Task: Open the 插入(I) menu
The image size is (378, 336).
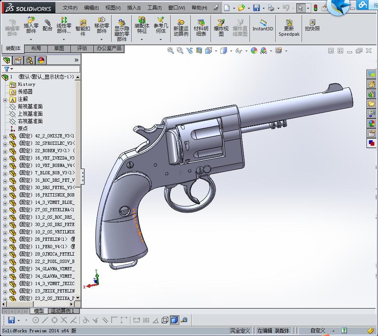Action: pyautogui.click(x=134, y=8)
